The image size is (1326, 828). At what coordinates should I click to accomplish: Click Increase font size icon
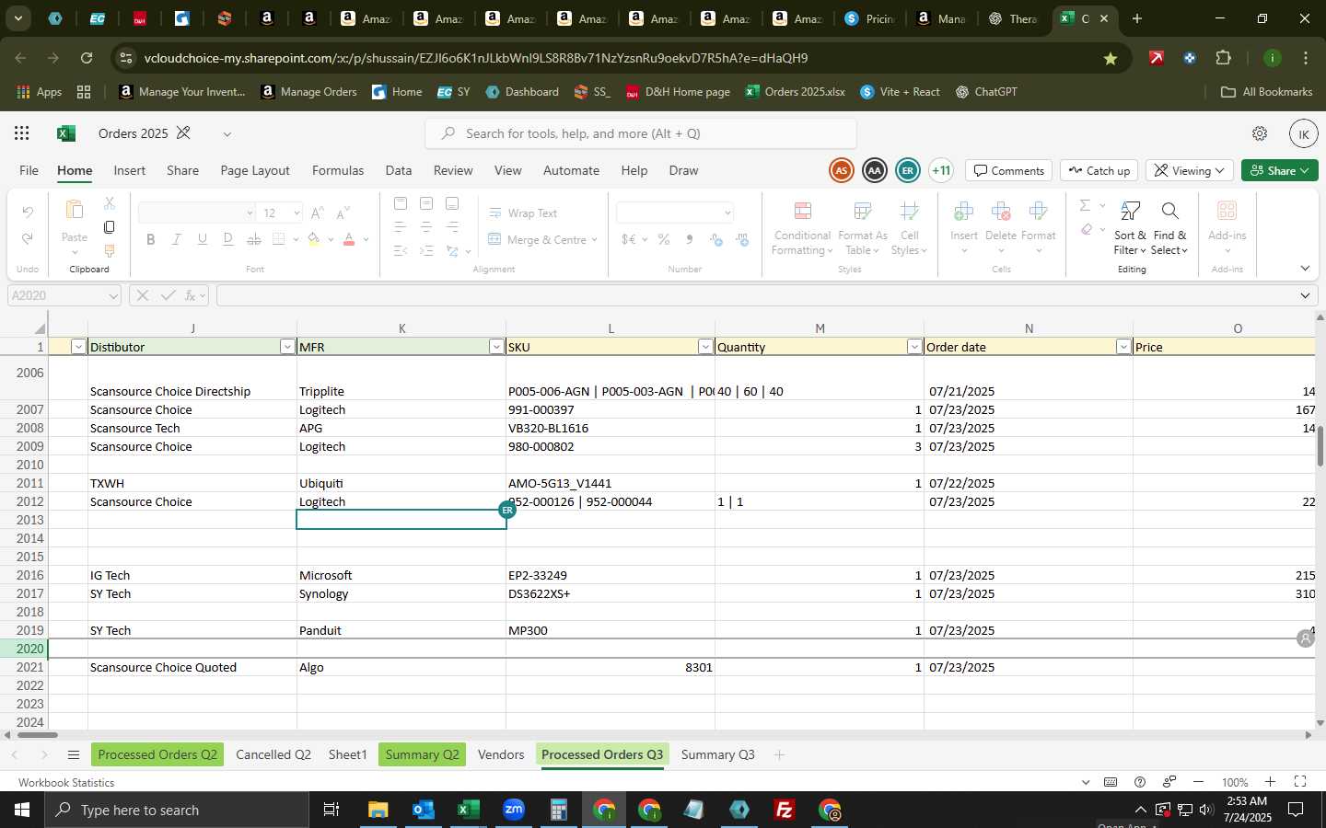317,213
